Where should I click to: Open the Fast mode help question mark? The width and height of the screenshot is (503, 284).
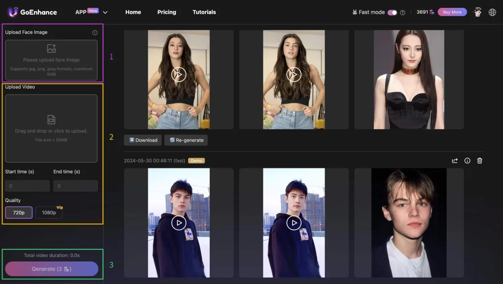tap(403, 12)
